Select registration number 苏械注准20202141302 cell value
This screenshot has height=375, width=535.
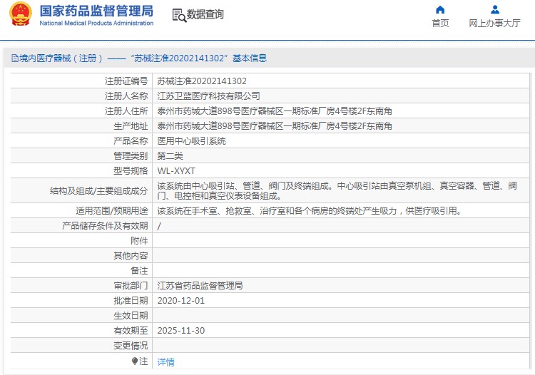pyautogui.click(x=202, y=81)
